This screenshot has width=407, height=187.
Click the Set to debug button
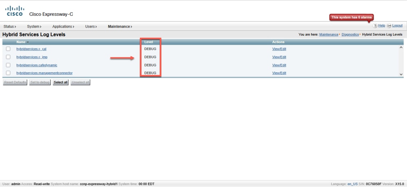click(x=40, y=83)
